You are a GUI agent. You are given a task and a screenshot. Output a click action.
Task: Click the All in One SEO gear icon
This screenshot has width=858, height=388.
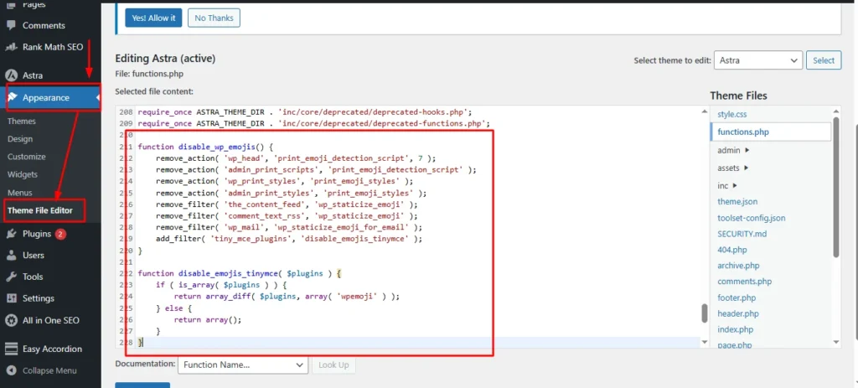click(10, 321)
